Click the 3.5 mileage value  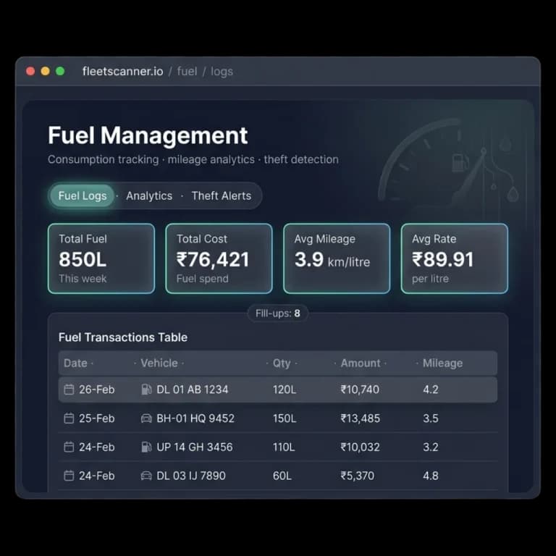431,418
